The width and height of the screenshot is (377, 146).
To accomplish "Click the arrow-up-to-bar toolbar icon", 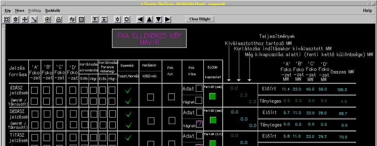I will [95, 19].
